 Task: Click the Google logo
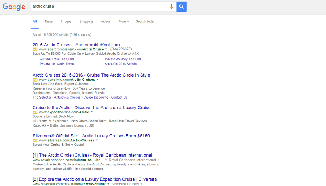coord(14,7)
